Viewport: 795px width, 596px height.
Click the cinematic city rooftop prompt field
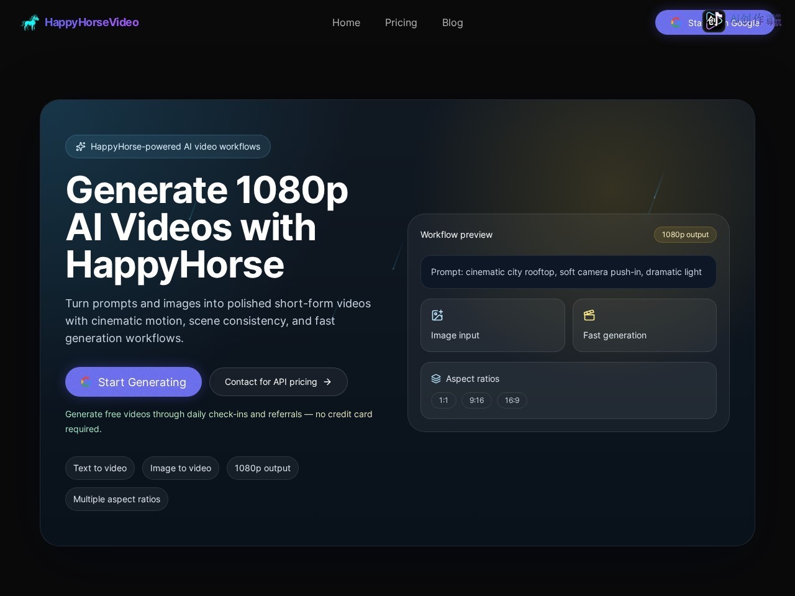[568, 272]
